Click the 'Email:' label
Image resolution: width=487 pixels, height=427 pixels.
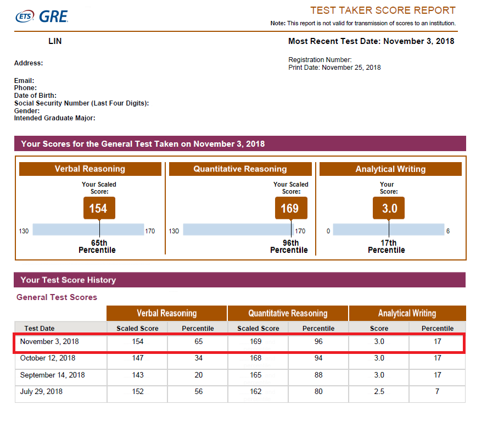[24, 81]
